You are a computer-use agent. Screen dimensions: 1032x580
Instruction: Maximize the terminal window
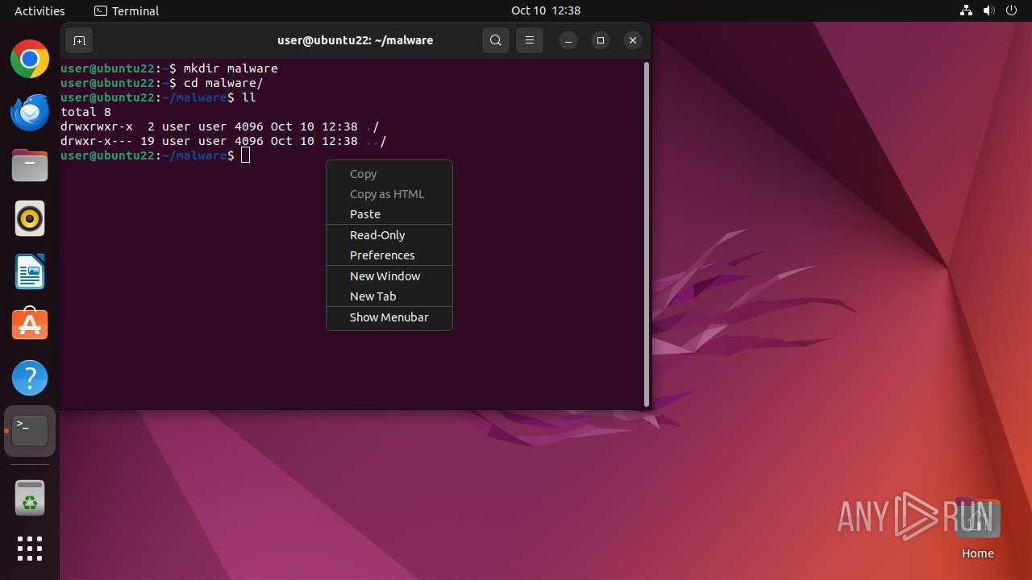(601, 40)
